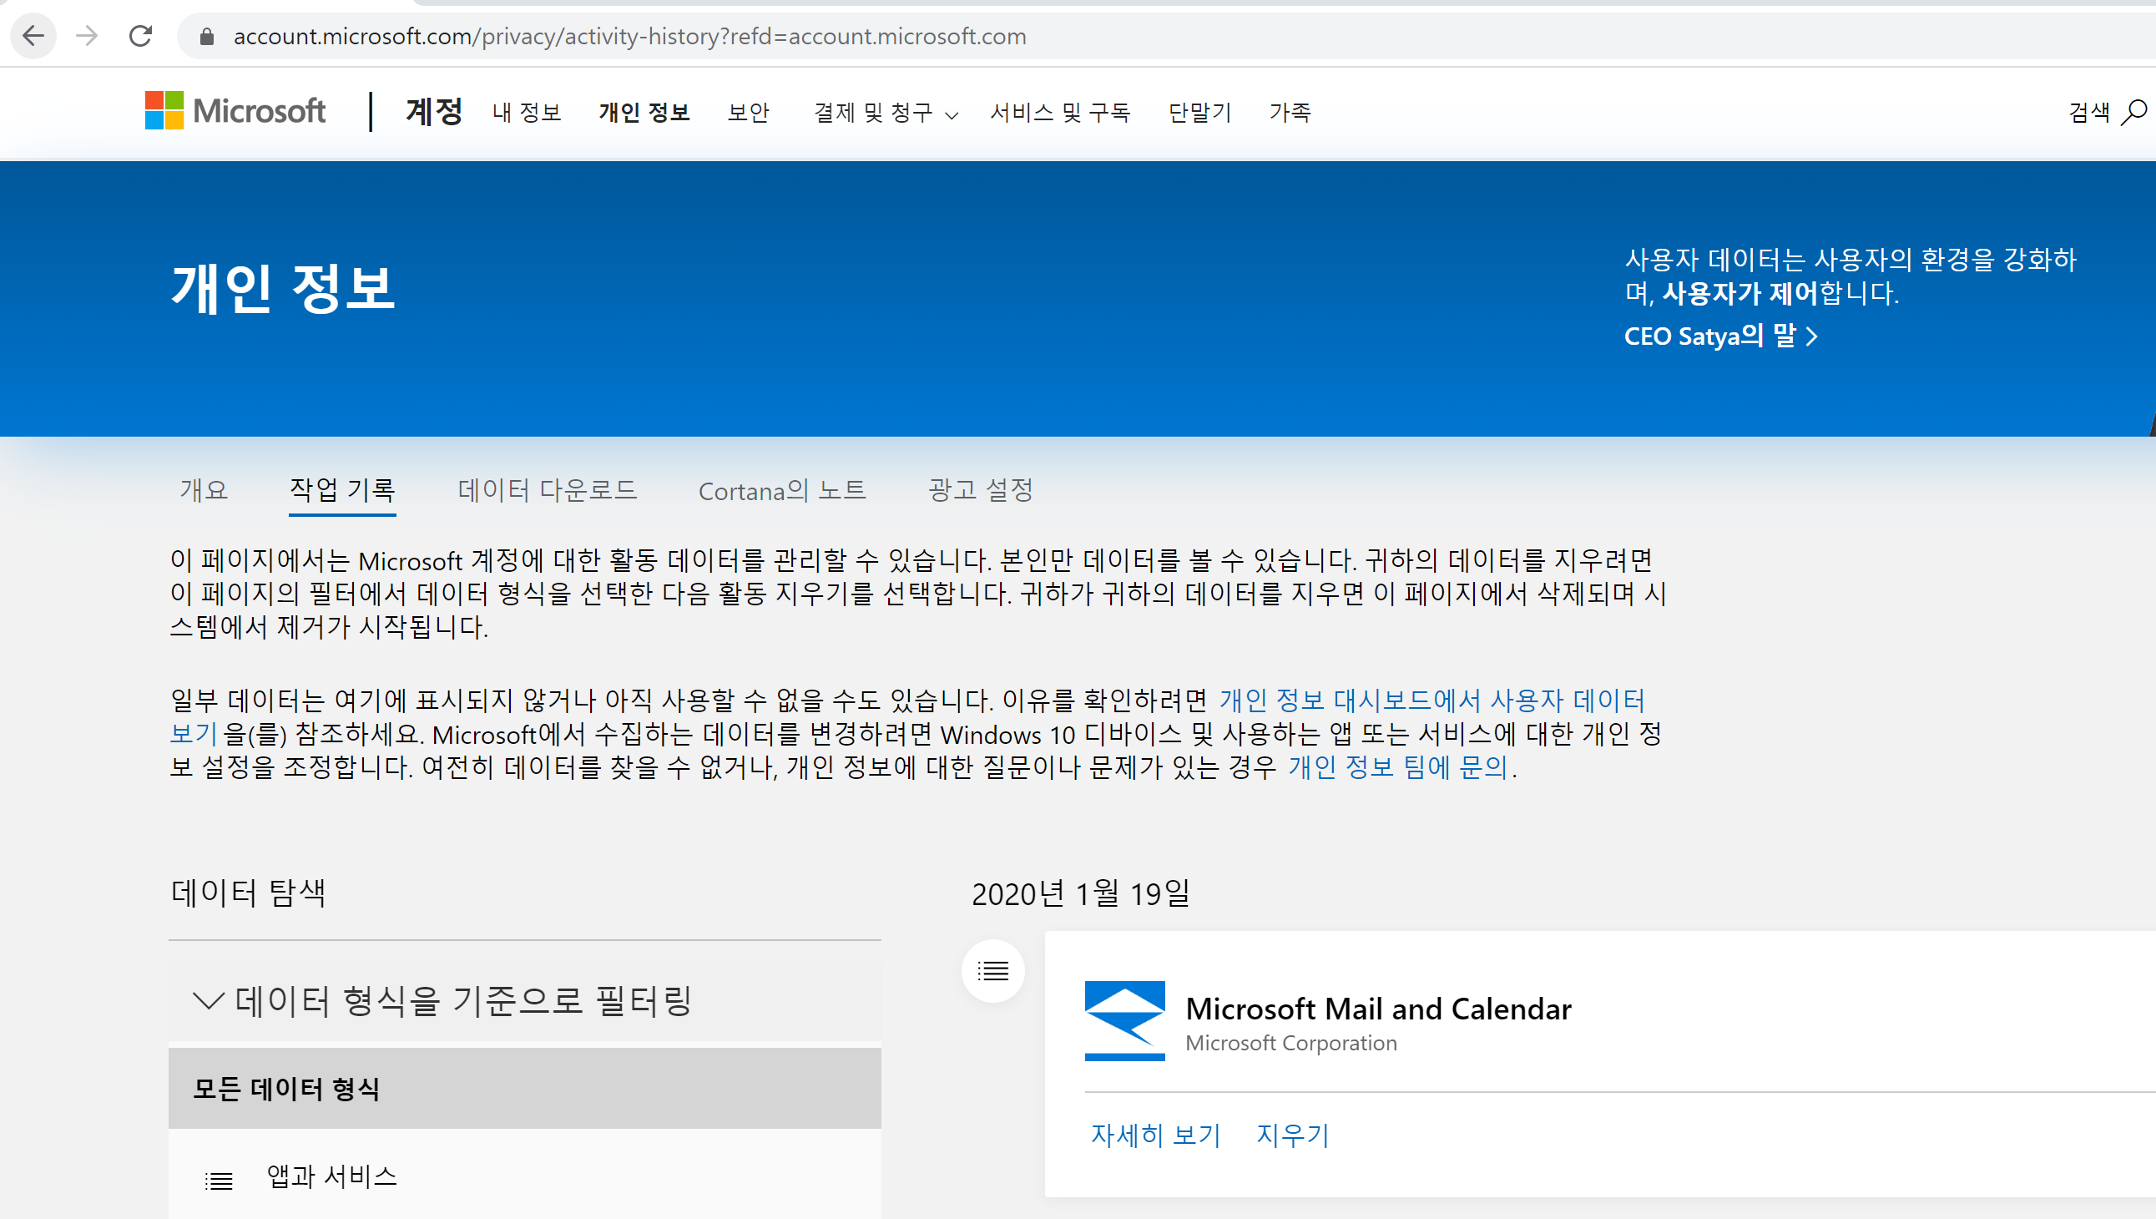The image size is (2156, 1219).
Task: Expand the 결제 및 청구 dropdown menu
Action: (886, 112)
